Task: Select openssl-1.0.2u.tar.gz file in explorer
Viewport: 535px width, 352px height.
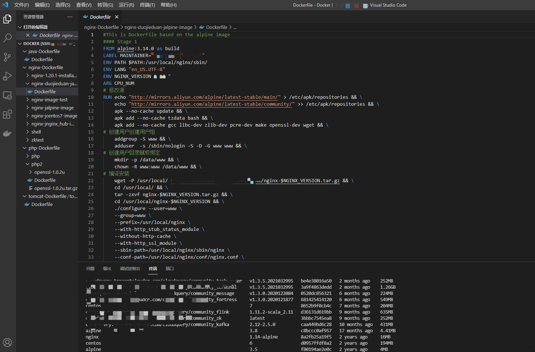Action: click(x=56, y=188)
